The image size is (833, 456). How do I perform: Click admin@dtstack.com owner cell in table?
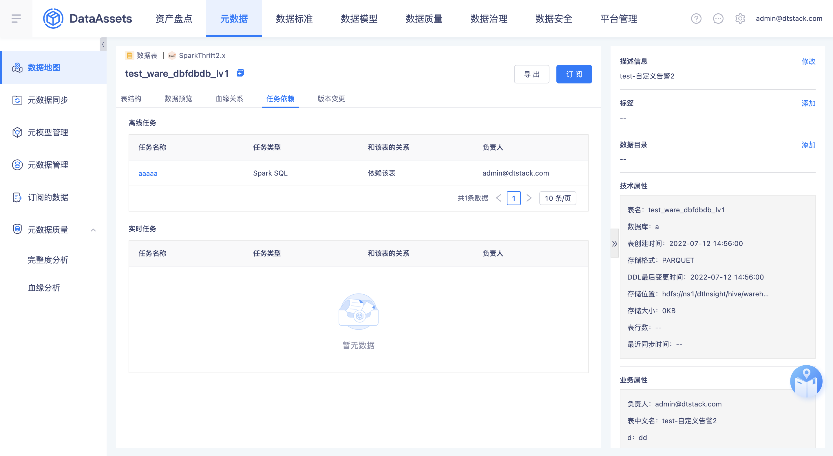pos(516,173)
